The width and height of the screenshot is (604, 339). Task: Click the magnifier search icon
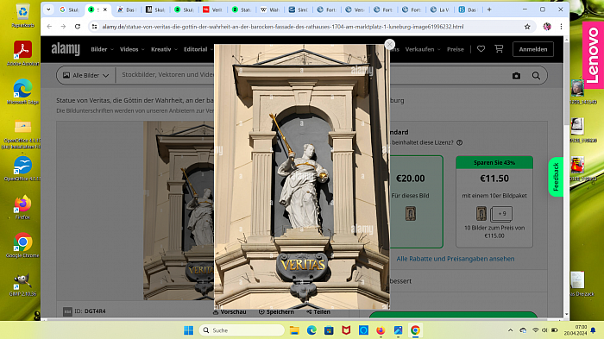pyautogui.click(x=536, y=76)
